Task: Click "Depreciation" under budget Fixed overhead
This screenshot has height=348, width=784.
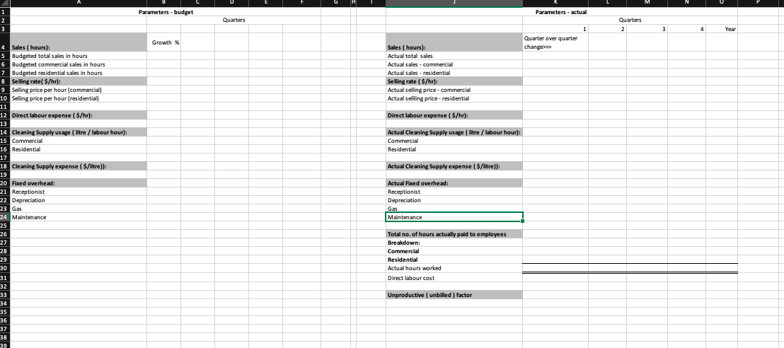Action: point(79,200)
